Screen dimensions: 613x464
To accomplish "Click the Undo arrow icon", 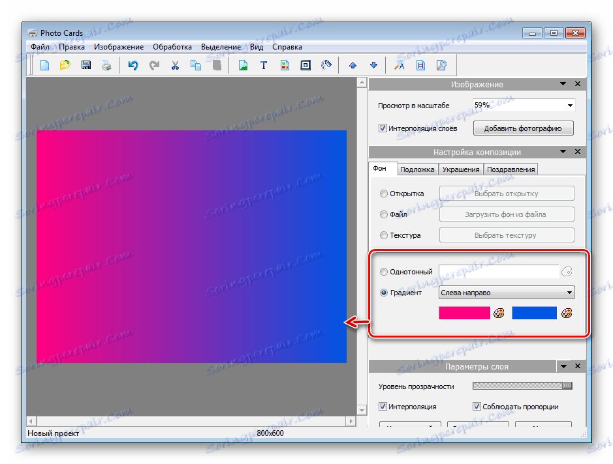I will [133, 65].
